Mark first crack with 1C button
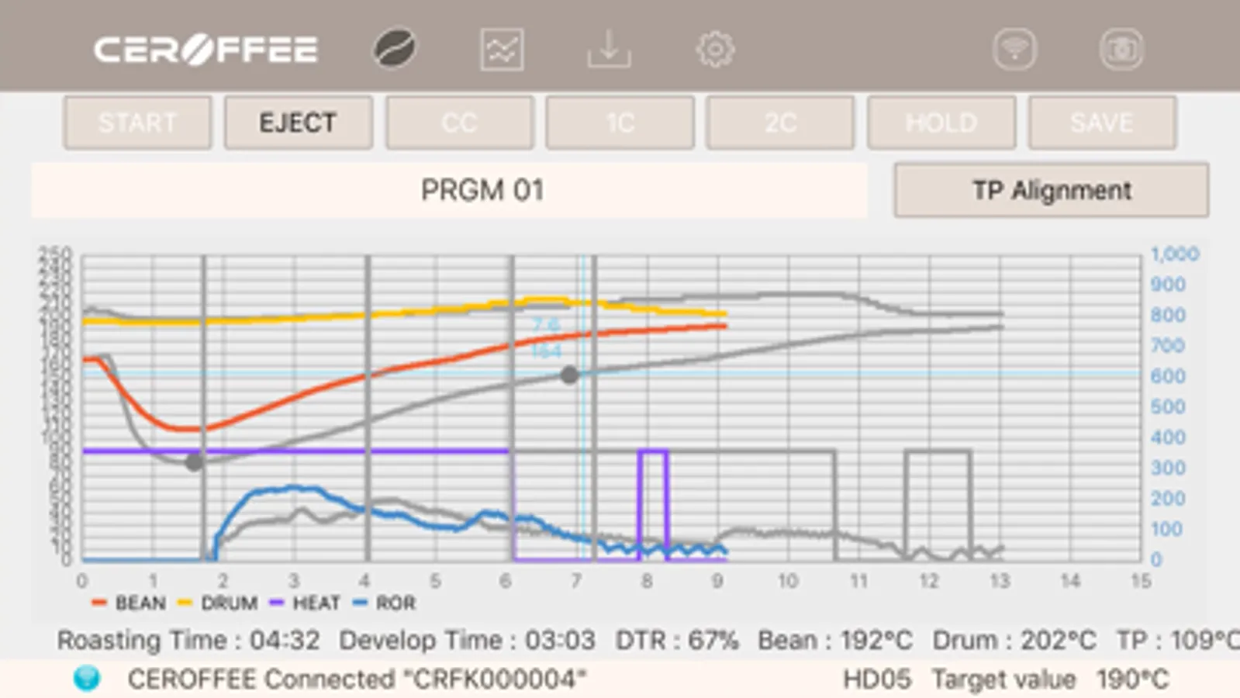This screenshot has height=698, width=1240. (620, 123)
